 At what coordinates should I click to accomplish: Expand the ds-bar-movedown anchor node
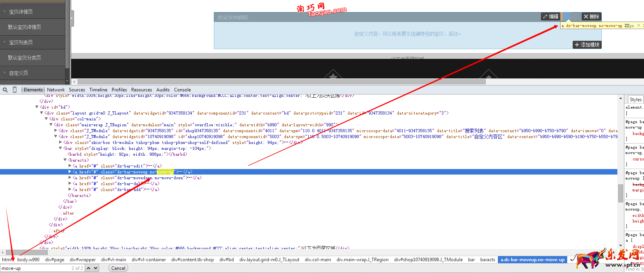pyautogui.click(x=70, y=178)
